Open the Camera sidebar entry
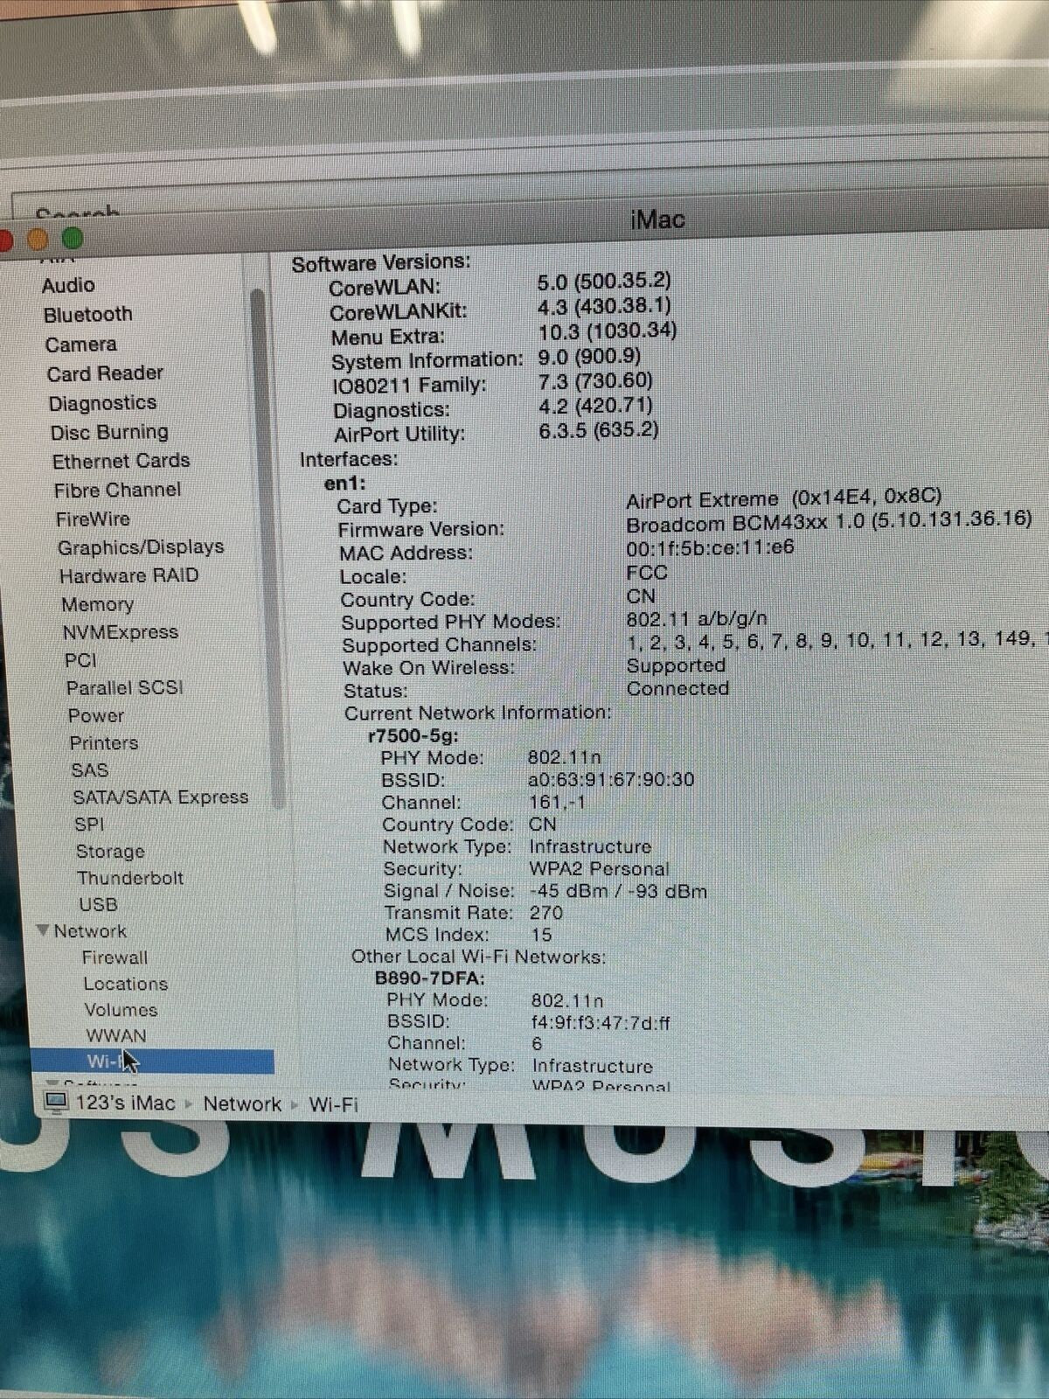The image size is (1049, 1399). pos(80,345)
